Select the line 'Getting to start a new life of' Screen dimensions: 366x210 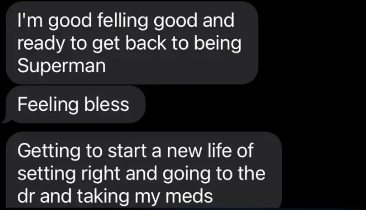coord(135,151)
